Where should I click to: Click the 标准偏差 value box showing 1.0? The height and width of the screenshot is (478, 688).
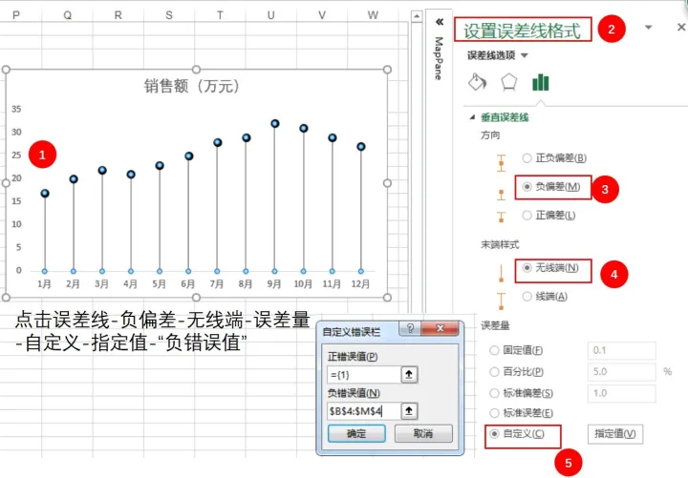[x=622, y=393]
